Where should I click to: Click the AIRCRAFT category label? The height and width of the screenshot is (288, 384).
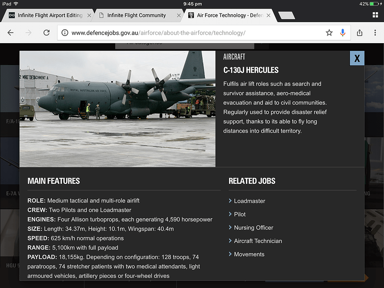coord(234,57)
